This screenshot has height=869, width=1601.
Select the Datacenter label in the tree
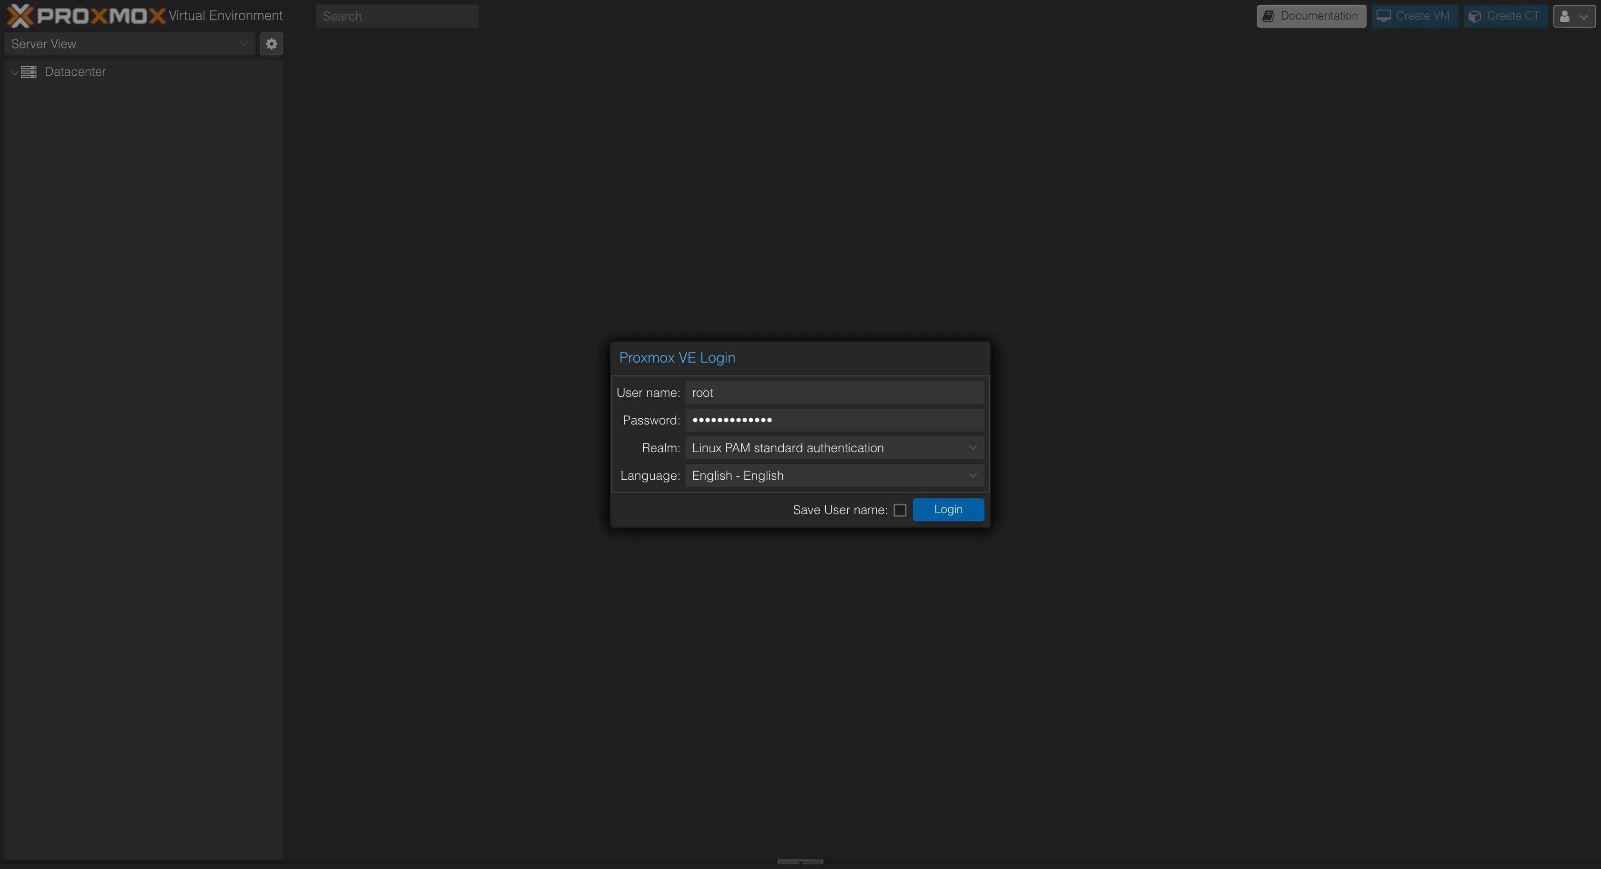75,72
